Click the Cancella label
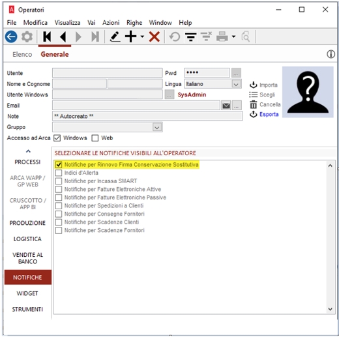This screenshot has height=337, width=339. (270, 104)
